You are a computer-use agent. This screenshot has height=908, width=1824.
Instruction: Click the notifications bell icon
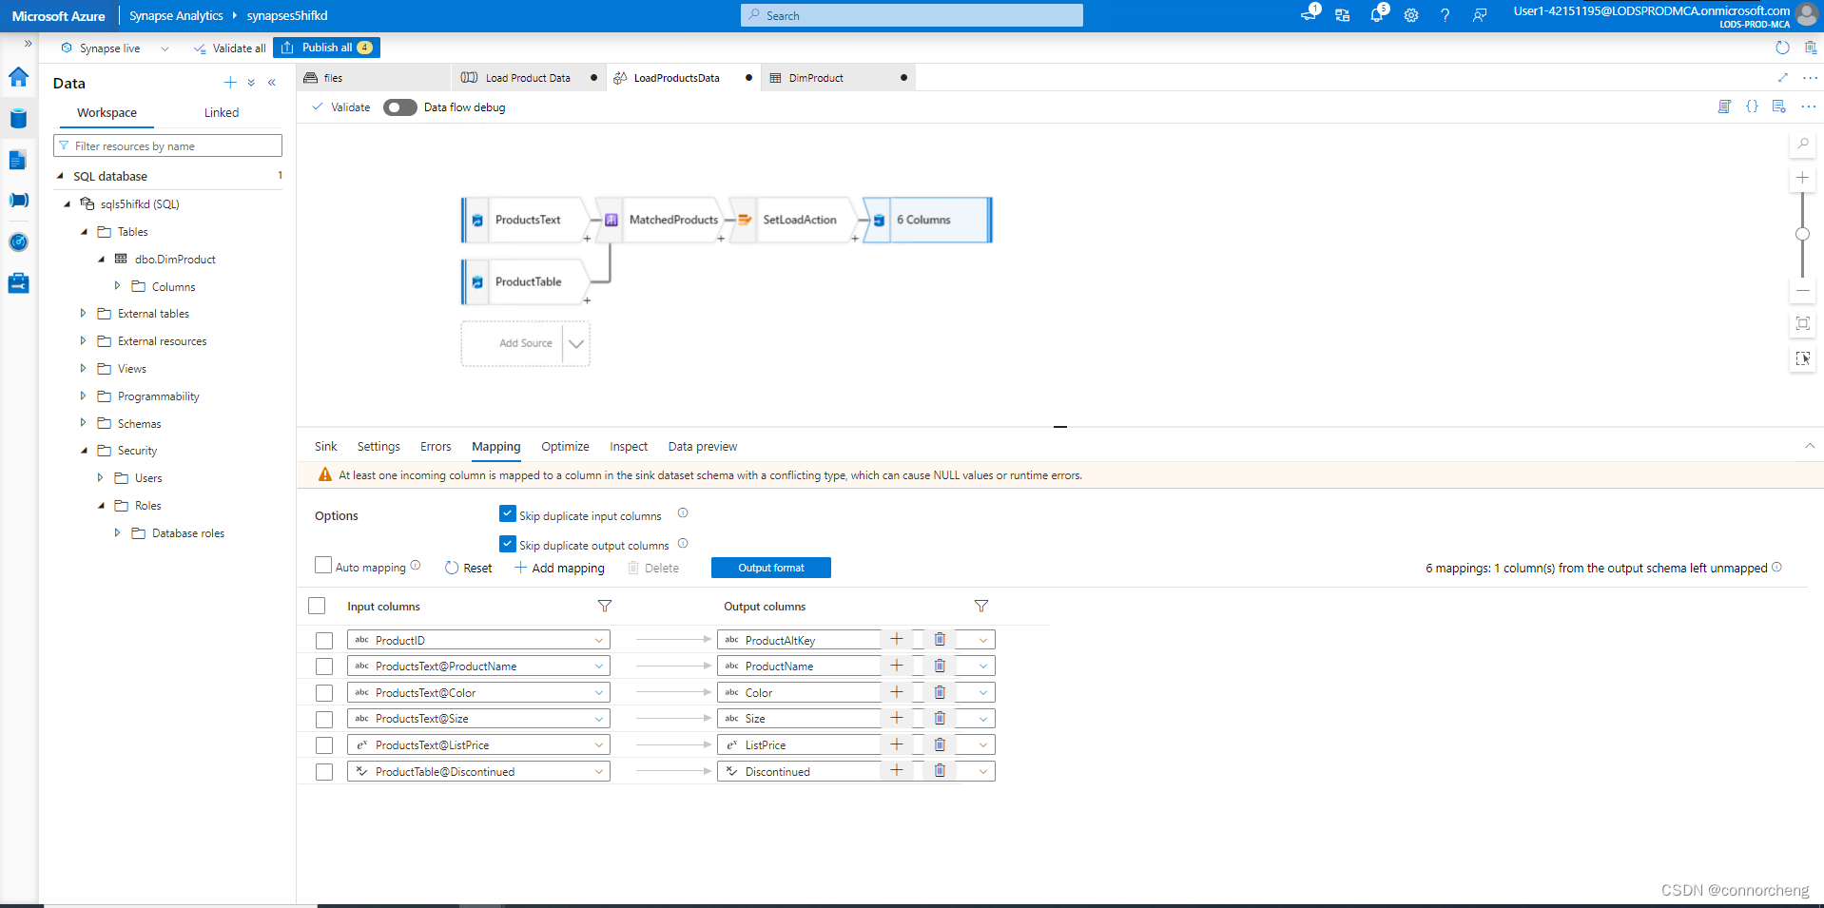(1376, 15)
